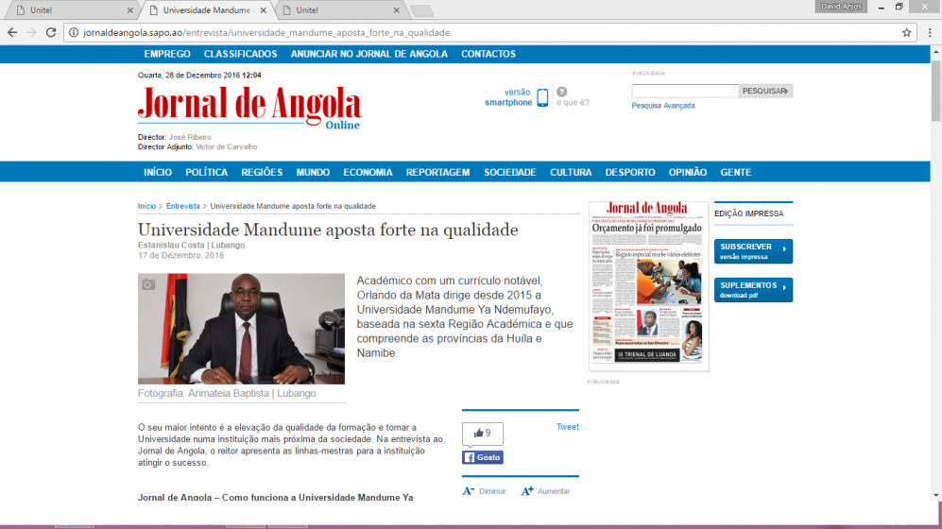The width and height of the screenshot is (942, 529).
Task: Open Chrome three-dot menu
Action: [930, 33]
